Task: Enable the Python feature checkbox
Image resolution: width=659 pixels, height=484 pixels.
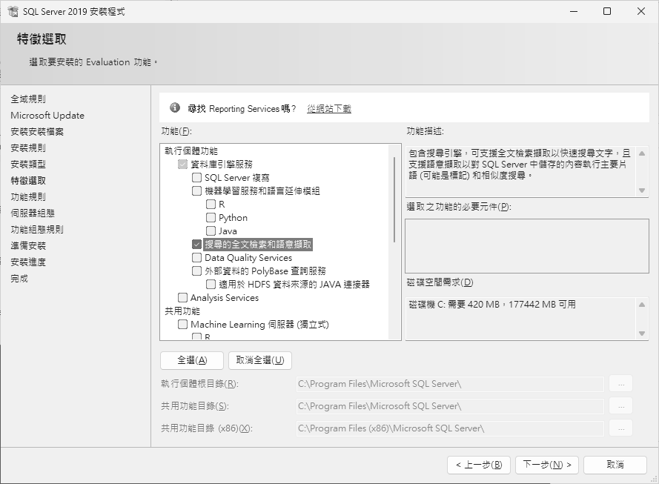Action: 211,218
